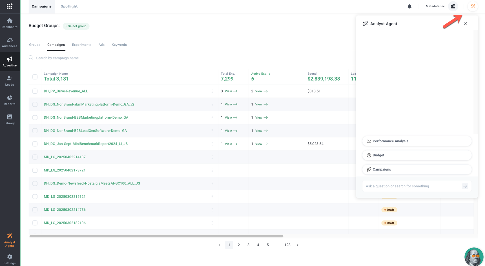Image resolution: width=485 pixels, height=266 pixels.
Task: Click the Analyst Agent wand icon in the top bar
Action: (x=473, y=6)
